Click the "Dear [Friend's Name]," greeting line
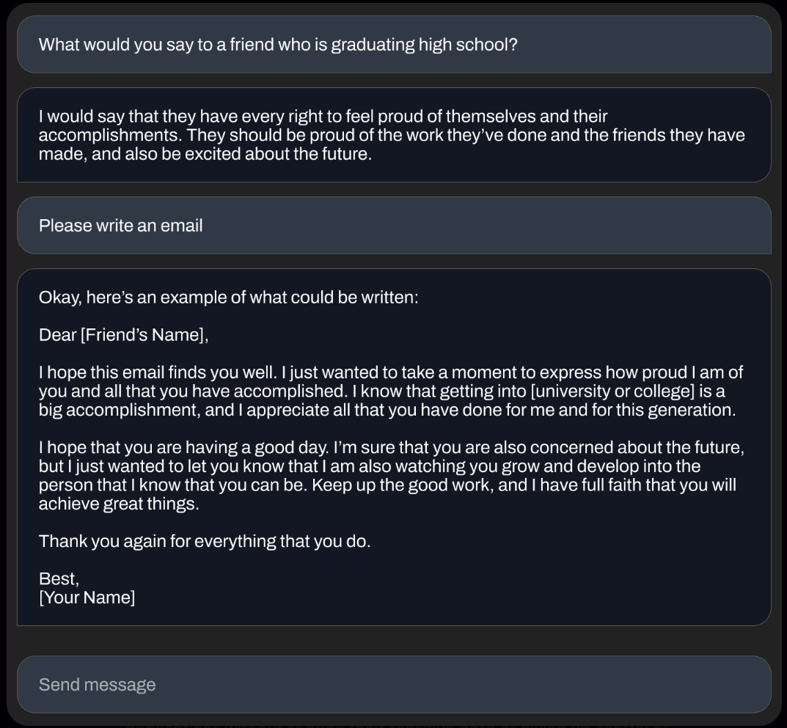 [123, 335]
